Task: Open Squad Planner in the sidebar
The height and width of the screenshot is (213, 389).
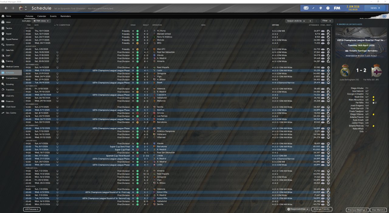Action: click(x=11, y=39)
